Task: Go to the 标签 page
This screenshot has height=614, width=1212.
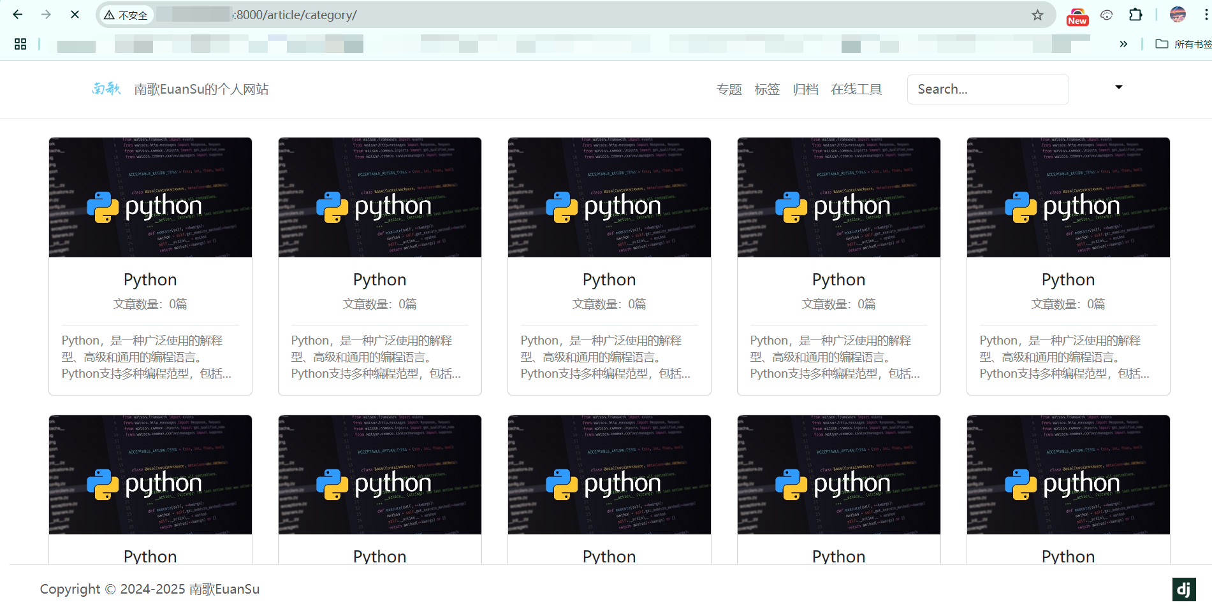Action: 767,89
